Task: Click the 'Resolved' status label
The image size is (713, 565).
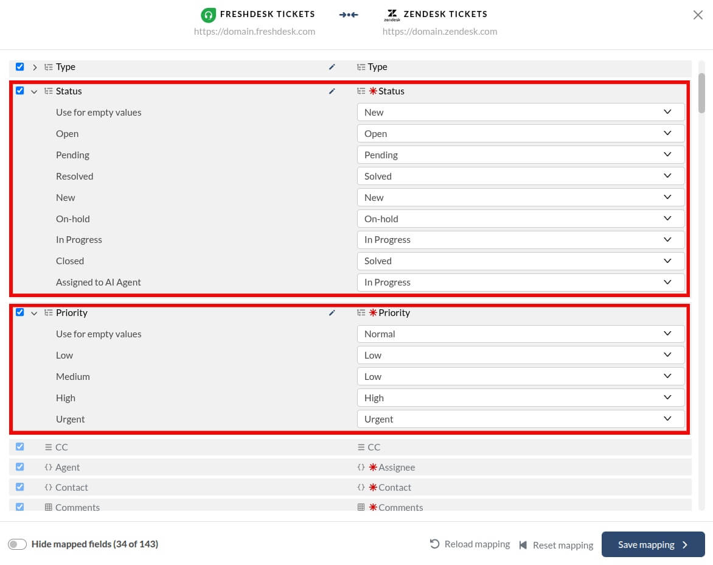Action: coord(75,177)
